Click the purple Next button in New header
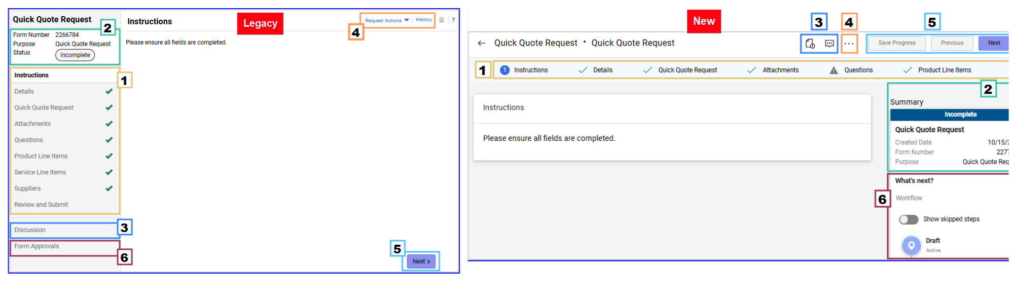This screenshot has width=1014, height=304. point(994,43)
